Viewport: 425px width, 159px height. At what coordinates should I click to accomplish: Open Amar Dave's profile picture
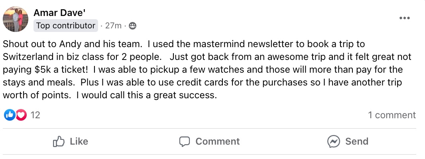(16, 19)
